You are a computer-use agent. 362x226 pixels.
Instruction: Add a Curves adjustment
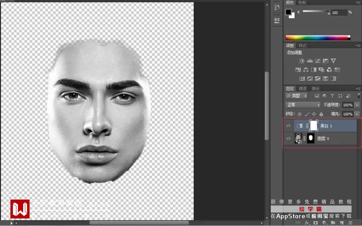318,61
